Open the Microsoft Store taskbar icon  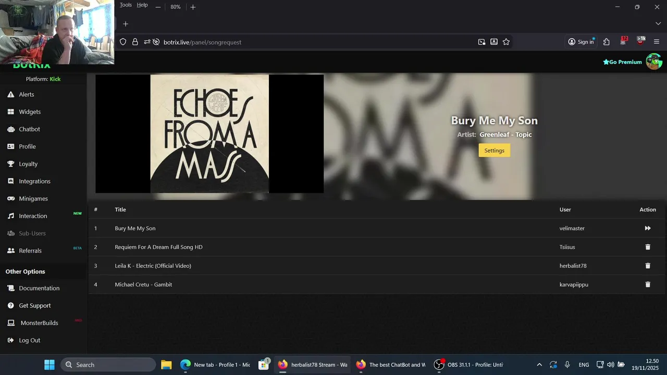tap(264, 365)
